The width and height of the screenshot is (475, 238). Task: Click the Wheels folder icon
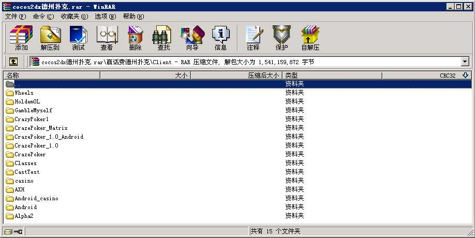(x=10, y=93)
